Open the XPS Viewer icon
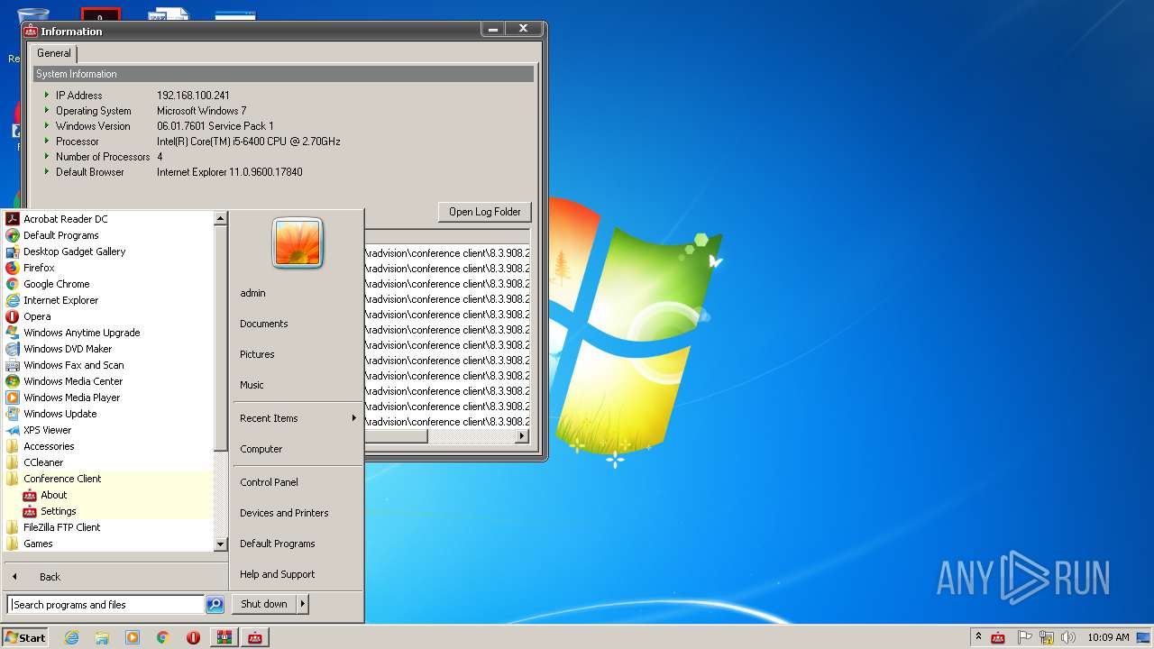The height and width of the screenshot is (649, 1154). click(x=13, y=430)
